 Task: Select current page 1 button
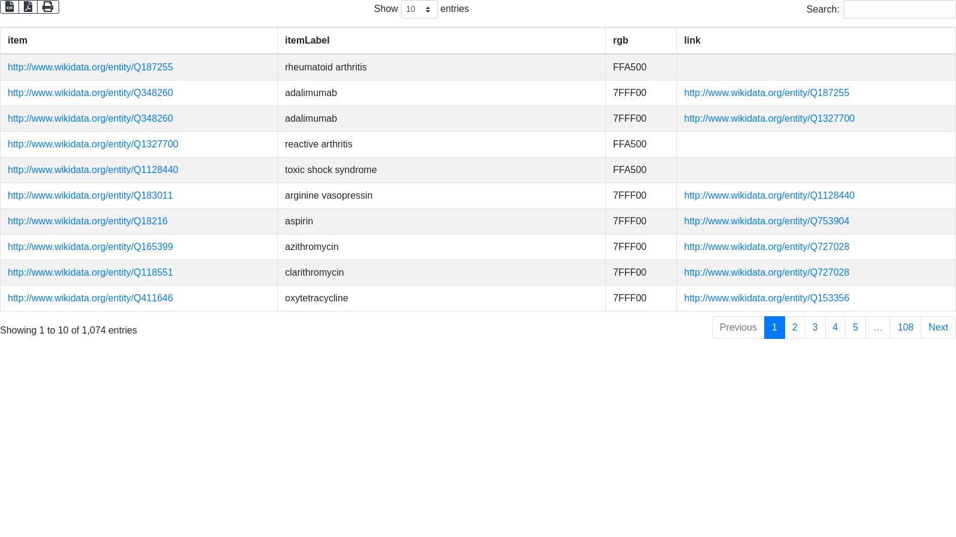point(774,328)
